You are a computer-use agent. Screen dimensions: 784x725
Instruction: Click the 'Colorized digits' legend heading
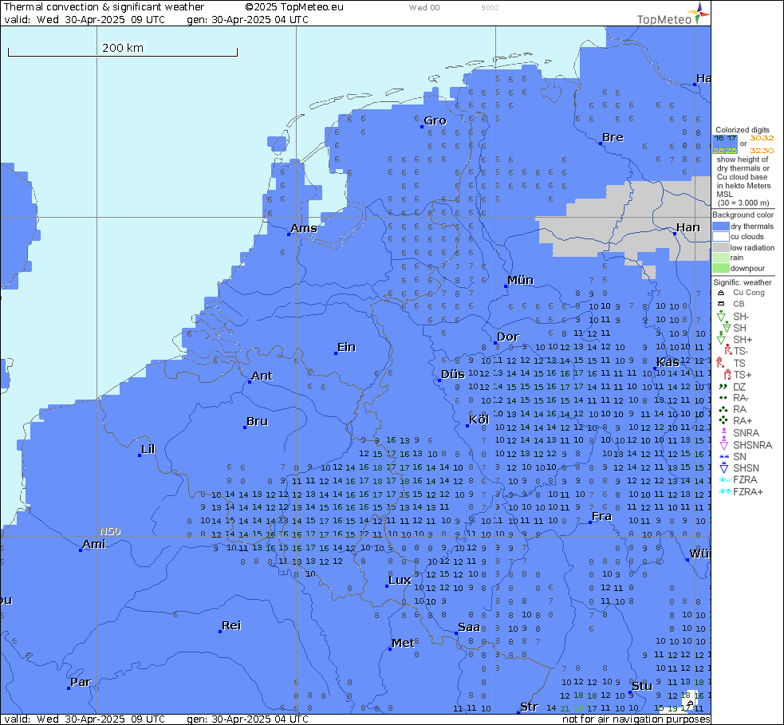coord(742,129)
